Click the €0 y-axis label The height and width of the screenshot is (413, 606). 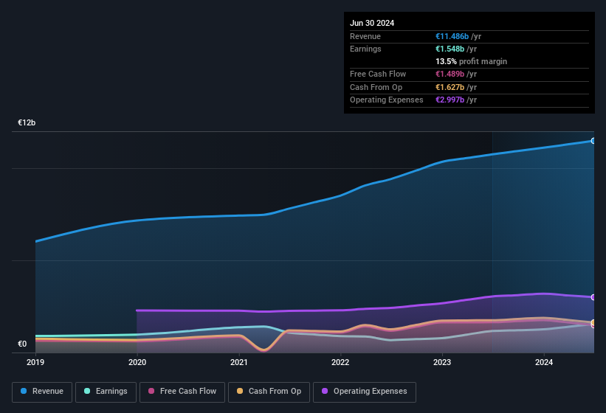22,344
